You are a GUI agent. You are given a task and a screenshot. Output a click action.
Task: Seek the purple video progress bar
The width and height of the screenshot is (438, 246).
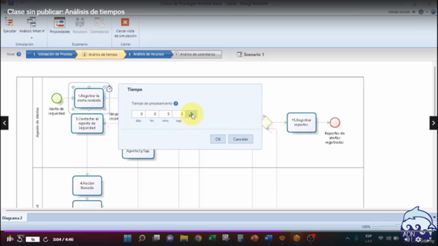219,231
